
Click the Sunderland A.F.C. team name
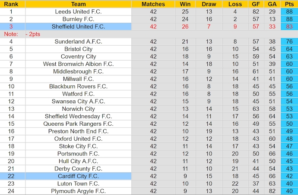point(78,42)
